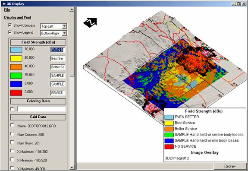Click the light blue EVEN BETTER legend swatch

click(169, 117)
